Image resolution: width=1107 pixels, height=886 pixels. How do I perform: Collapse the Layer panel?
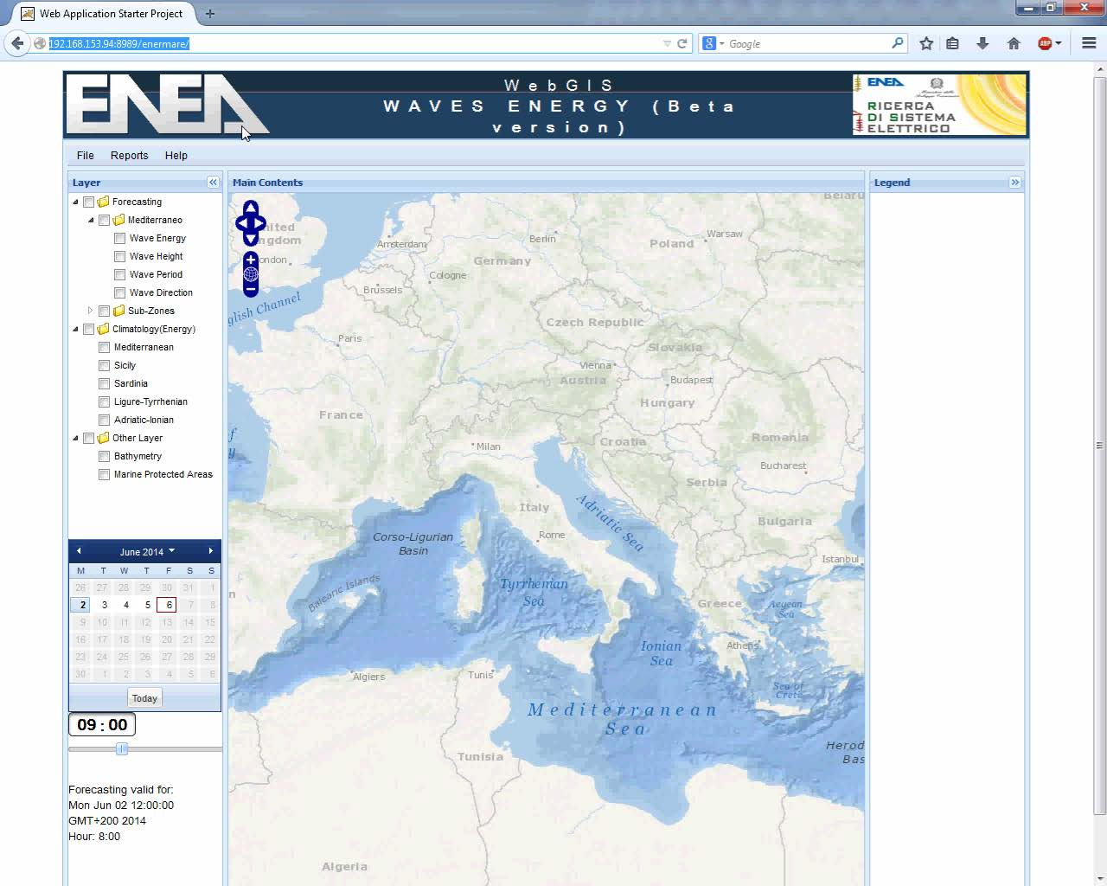click(213, 182)
